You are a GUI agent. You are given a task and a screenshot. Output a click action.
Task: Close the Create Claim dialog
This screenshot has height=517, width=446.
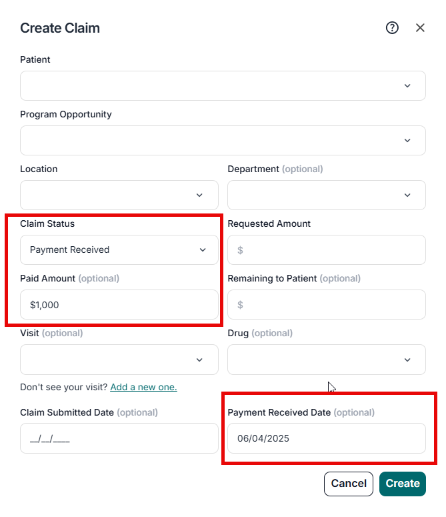[x=420, y=27]
